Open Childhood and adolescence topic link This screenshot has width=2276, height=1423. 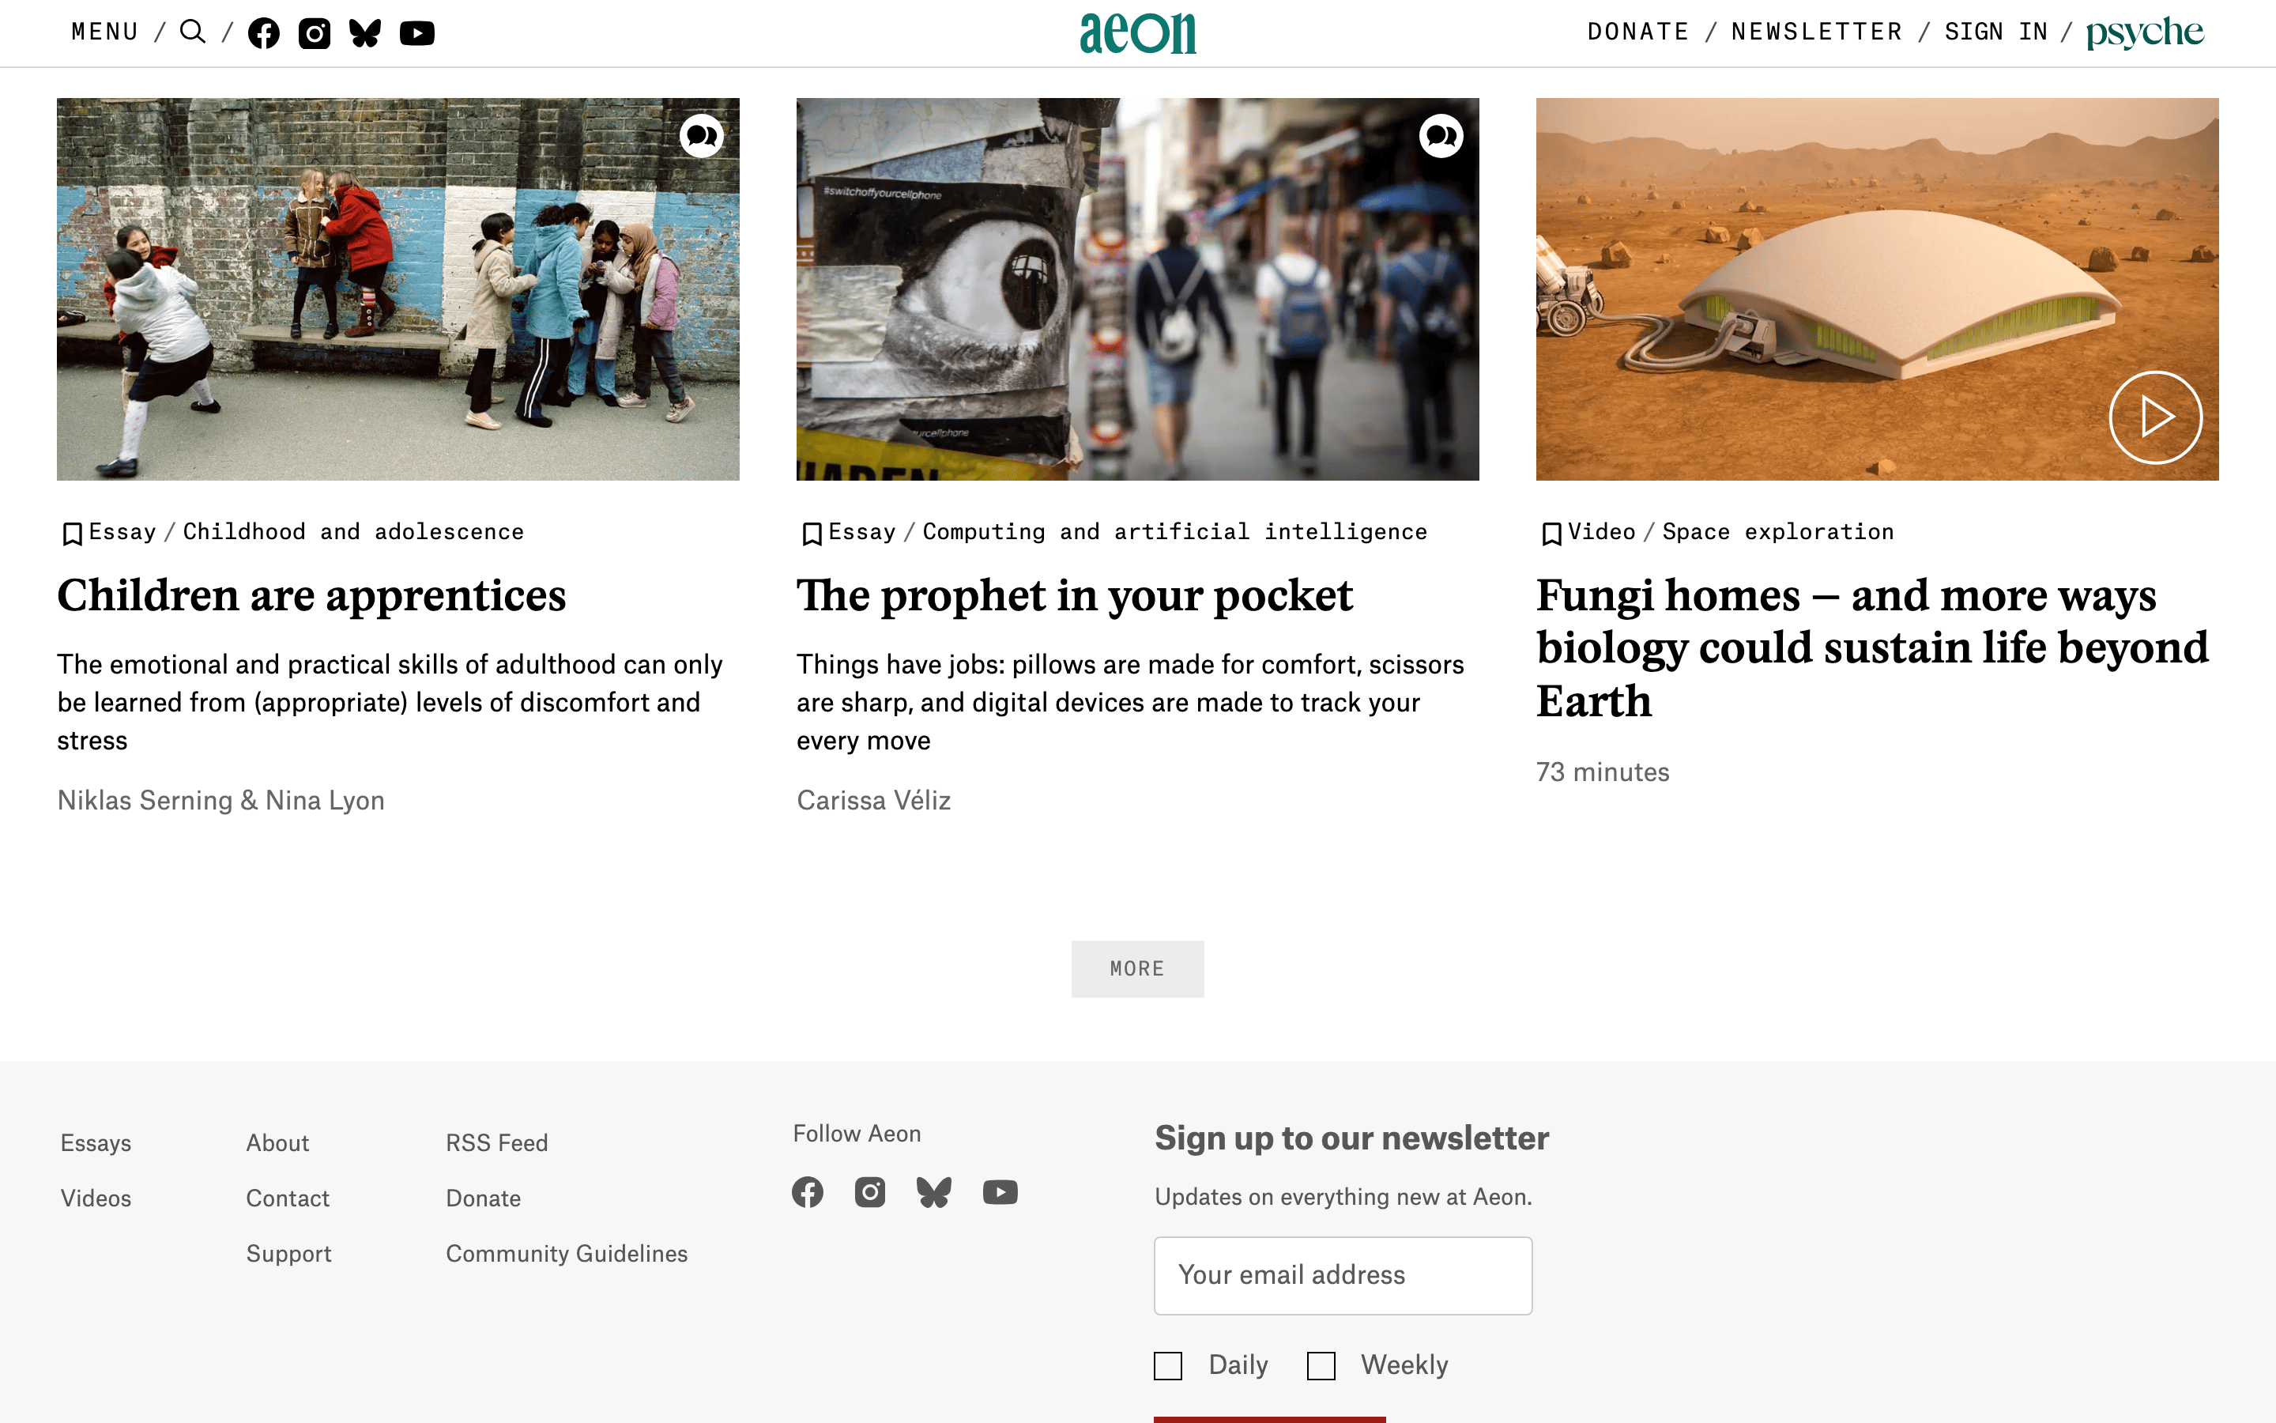(352, 532)
